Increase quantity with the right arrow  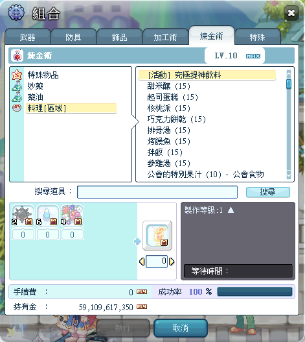(x=172, y=262)
